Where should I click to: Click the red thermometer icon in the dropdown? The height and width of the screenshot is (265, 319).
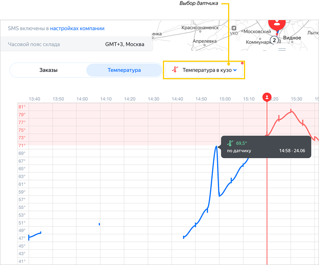[175, 70]
